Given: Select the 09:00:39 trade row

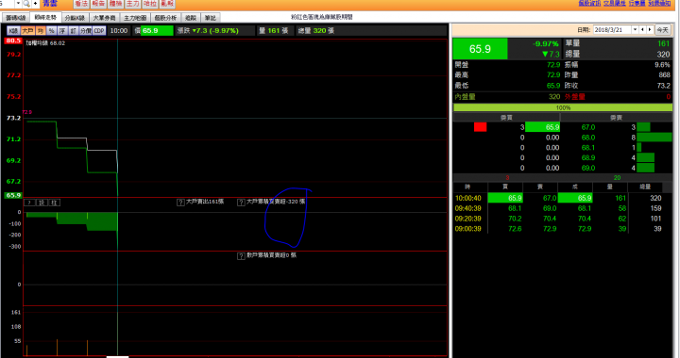Looking at the screenshot, I should pyautogui.click(x=558, y=229).
